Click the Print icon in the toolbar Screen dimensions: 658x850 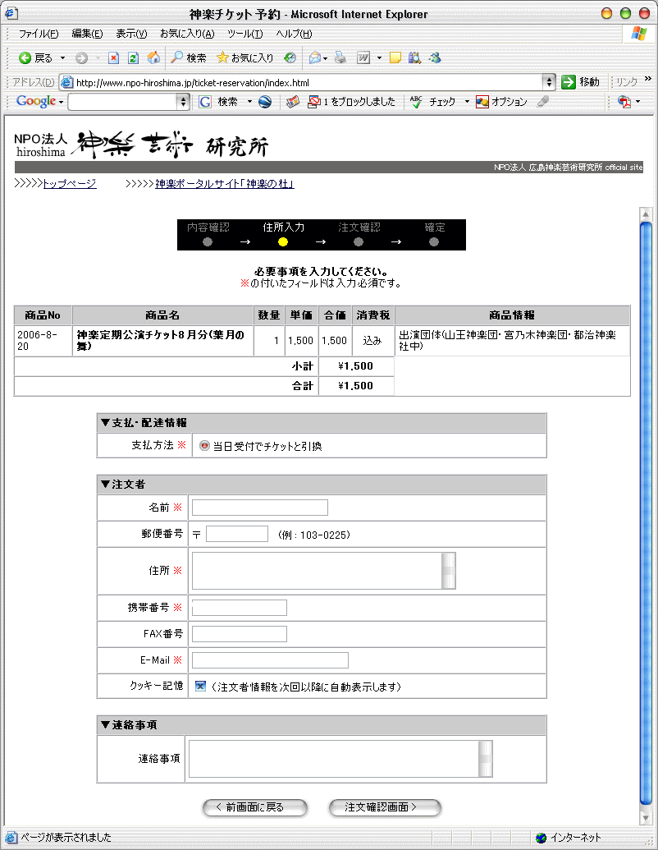[x=340, y=57]
